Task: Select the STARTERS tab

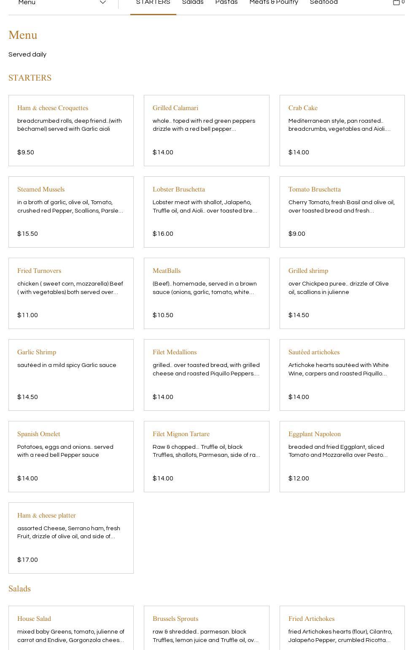Action: pos(153,3)
